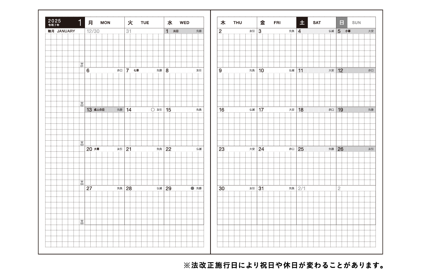Select the 水 WED column header

click(184, 23)
